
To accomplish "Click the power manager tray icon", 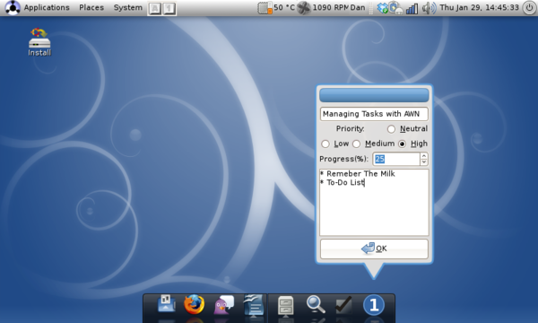I will pos(396,7).
